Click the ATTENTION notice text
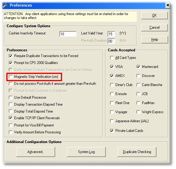Image resolution: width=176 pixels, height=169 pixels. pyautogui.click(x=66, y=16)
